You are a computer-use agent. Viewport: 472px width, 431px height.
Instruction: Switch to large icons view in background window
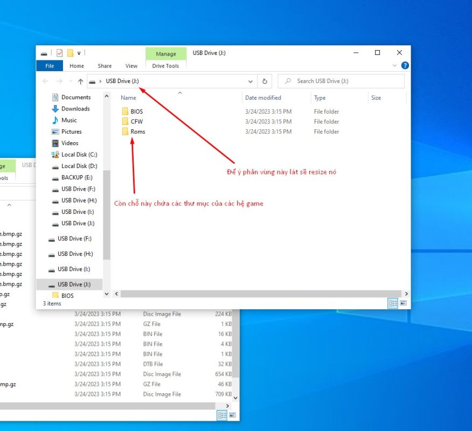(x=233, y=415)
